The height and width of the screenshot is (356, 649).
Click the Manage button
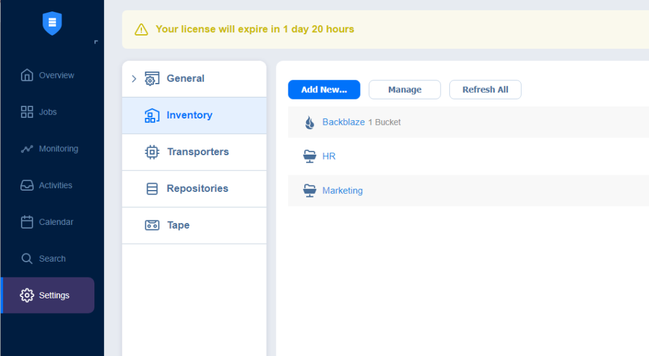click(405, 90)
